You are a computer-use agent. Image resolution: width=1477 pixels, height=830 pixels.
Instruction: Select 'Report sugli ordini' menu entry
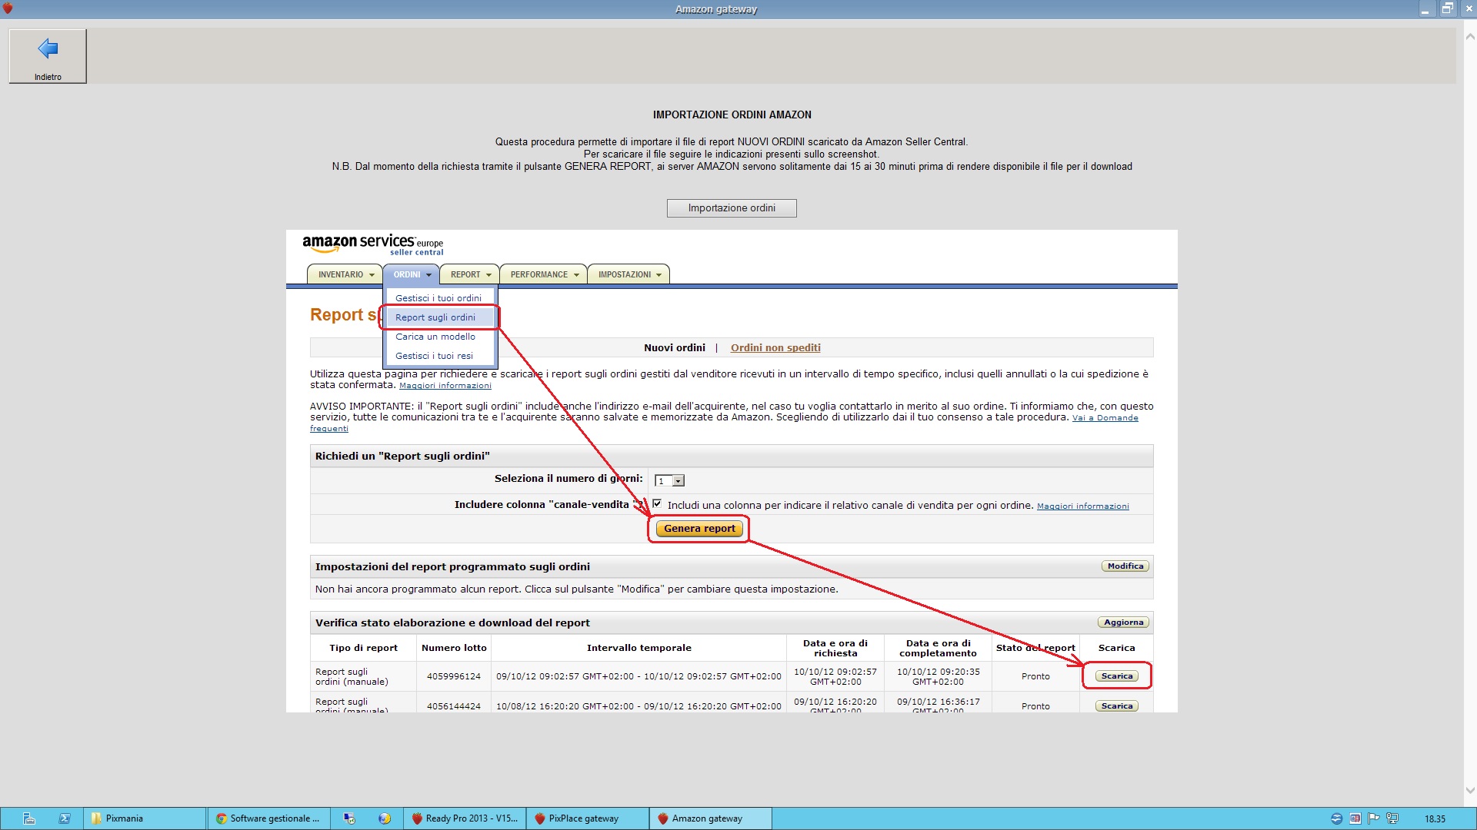[x=435, y=317]
